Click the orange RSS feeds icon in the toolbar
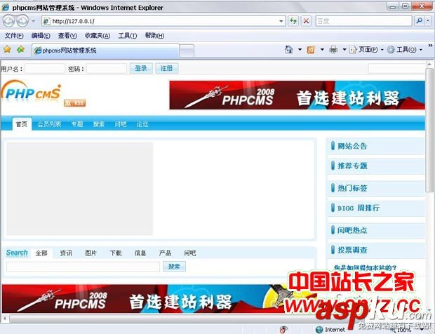The height and width of the screenshot is (334, 435). coord(311,49)
